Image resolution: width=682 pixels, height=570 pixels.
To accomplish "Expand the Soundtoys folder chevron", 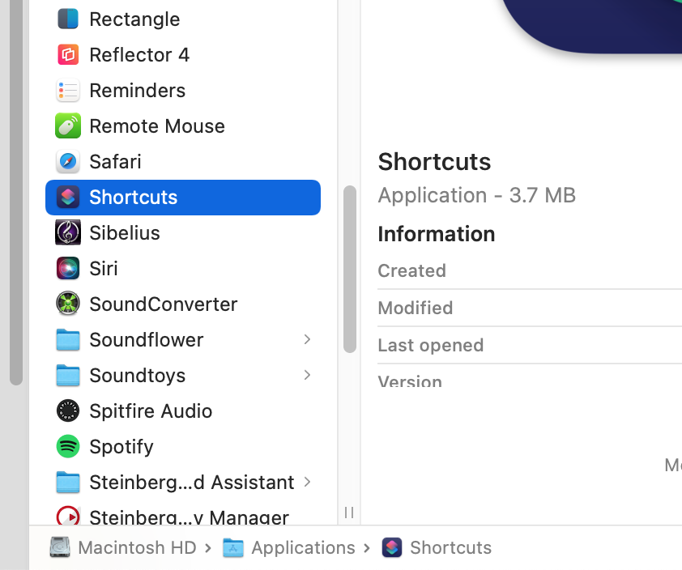I will click(307, 375).
